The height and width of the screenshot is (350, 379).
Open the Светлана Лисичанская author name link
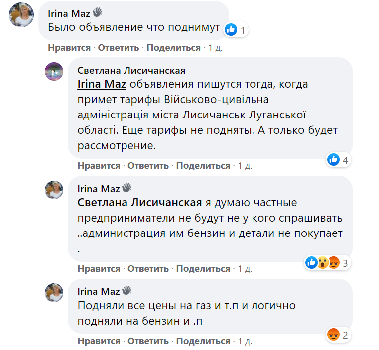pos(131,70)
